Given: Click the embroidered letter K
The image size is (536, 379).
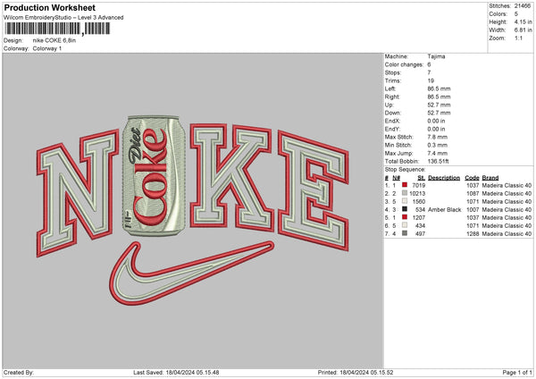Looking at the screenshot, I should (231, 177).
